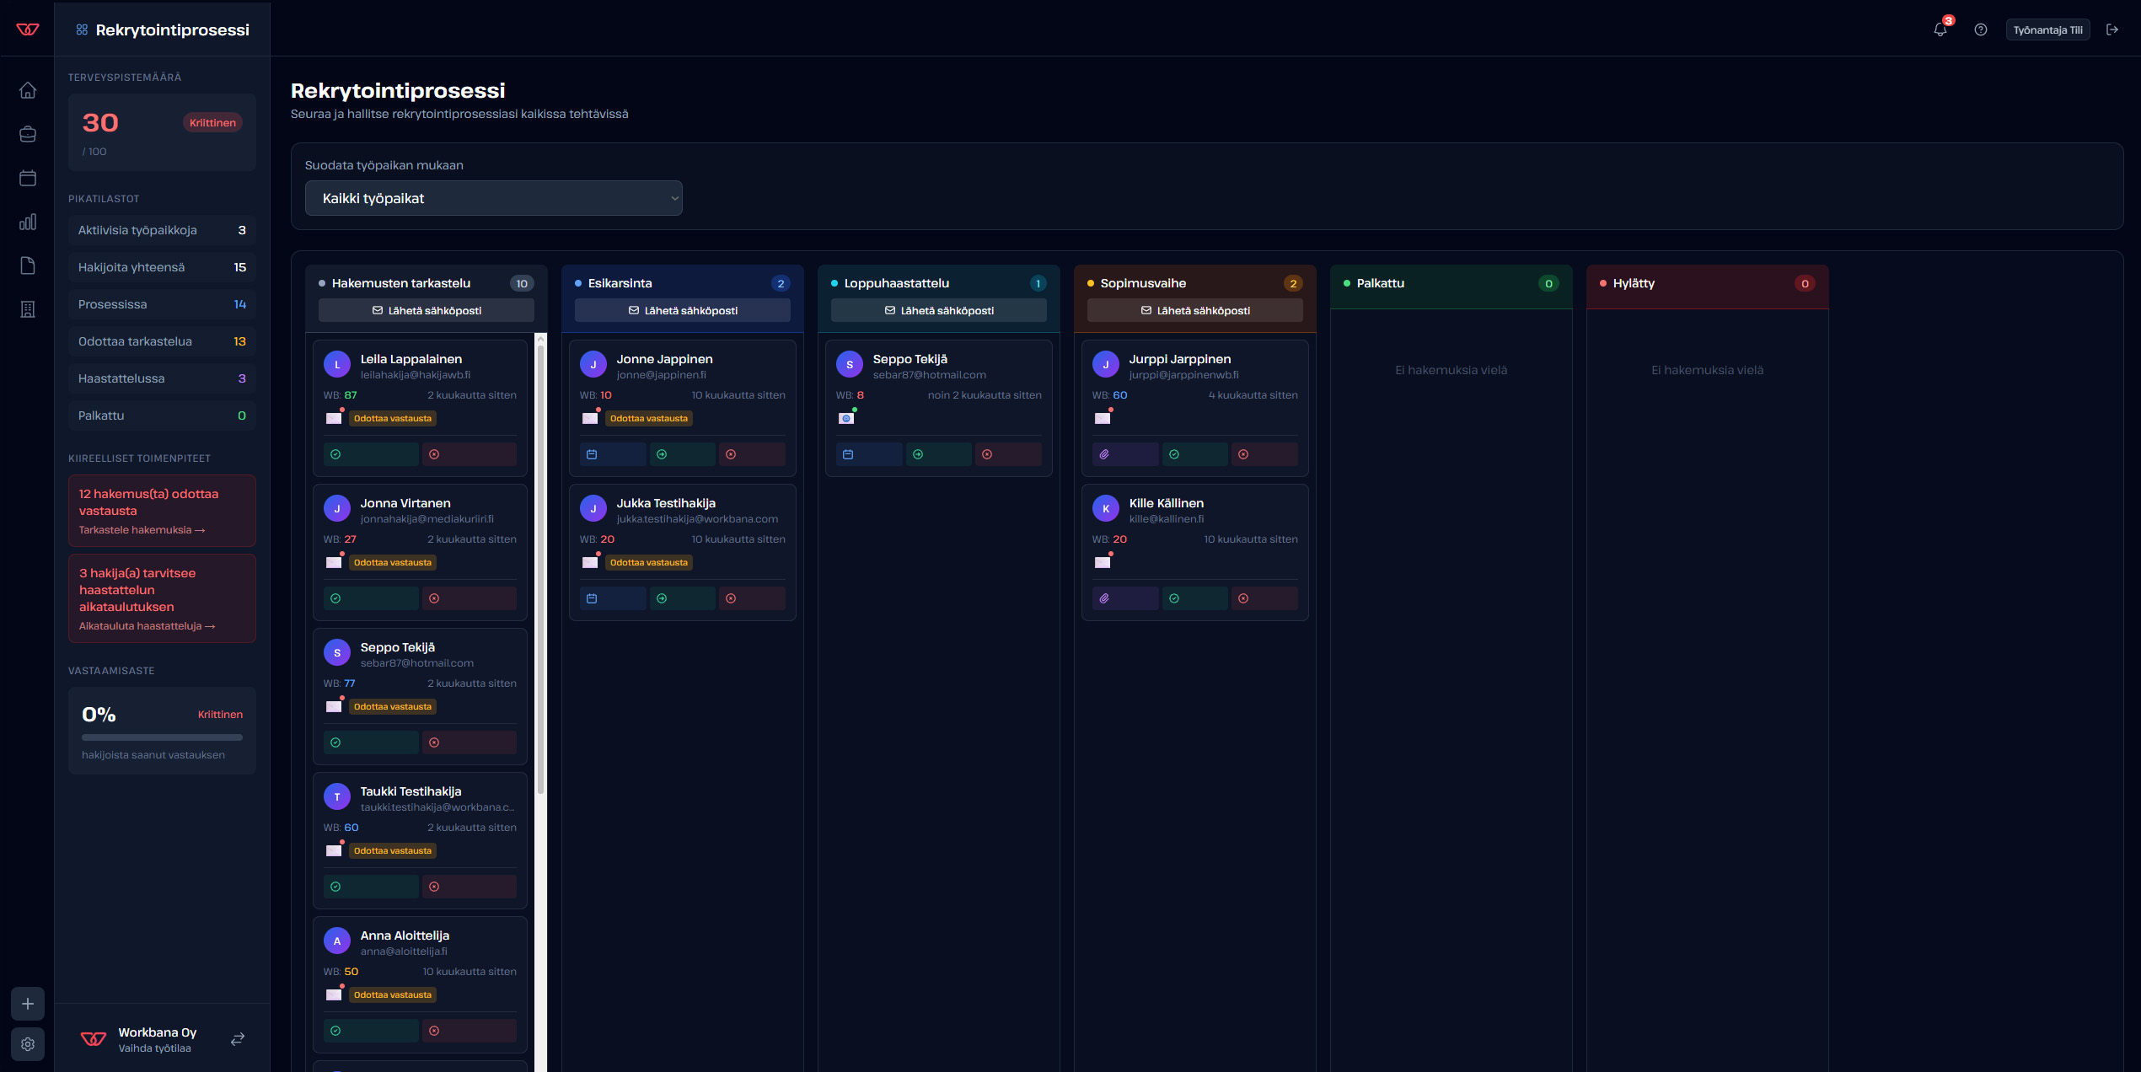Screen dimensions: 2141x1072
Task: Click Tarkastele hakemuksia link
Action: (142, 530)
